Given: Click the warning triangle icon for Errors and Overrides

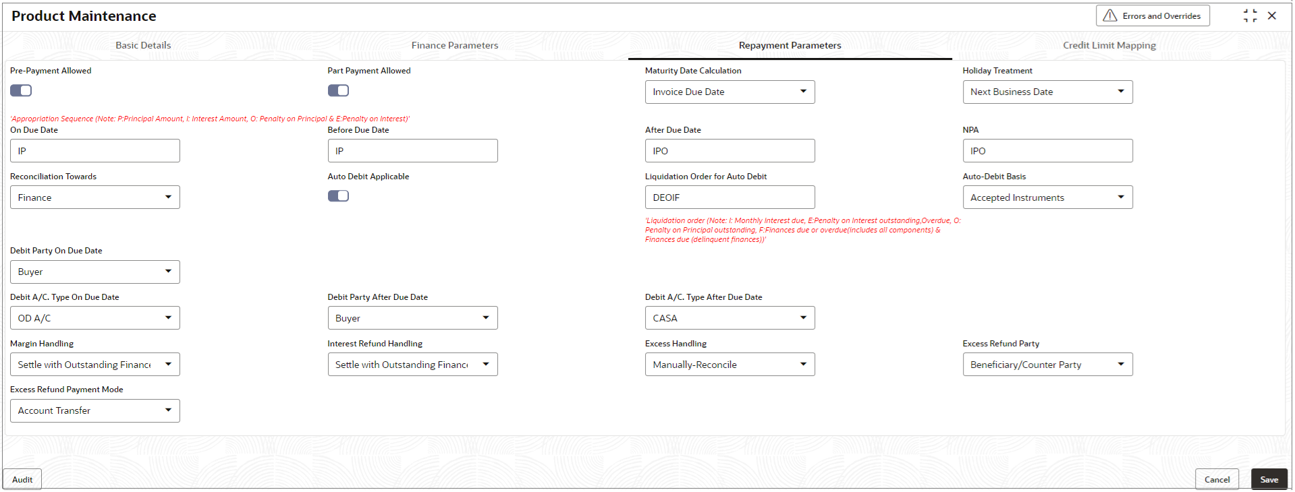Looking at the screenshot, I should pyautogui.click(x=1109, y=16).
